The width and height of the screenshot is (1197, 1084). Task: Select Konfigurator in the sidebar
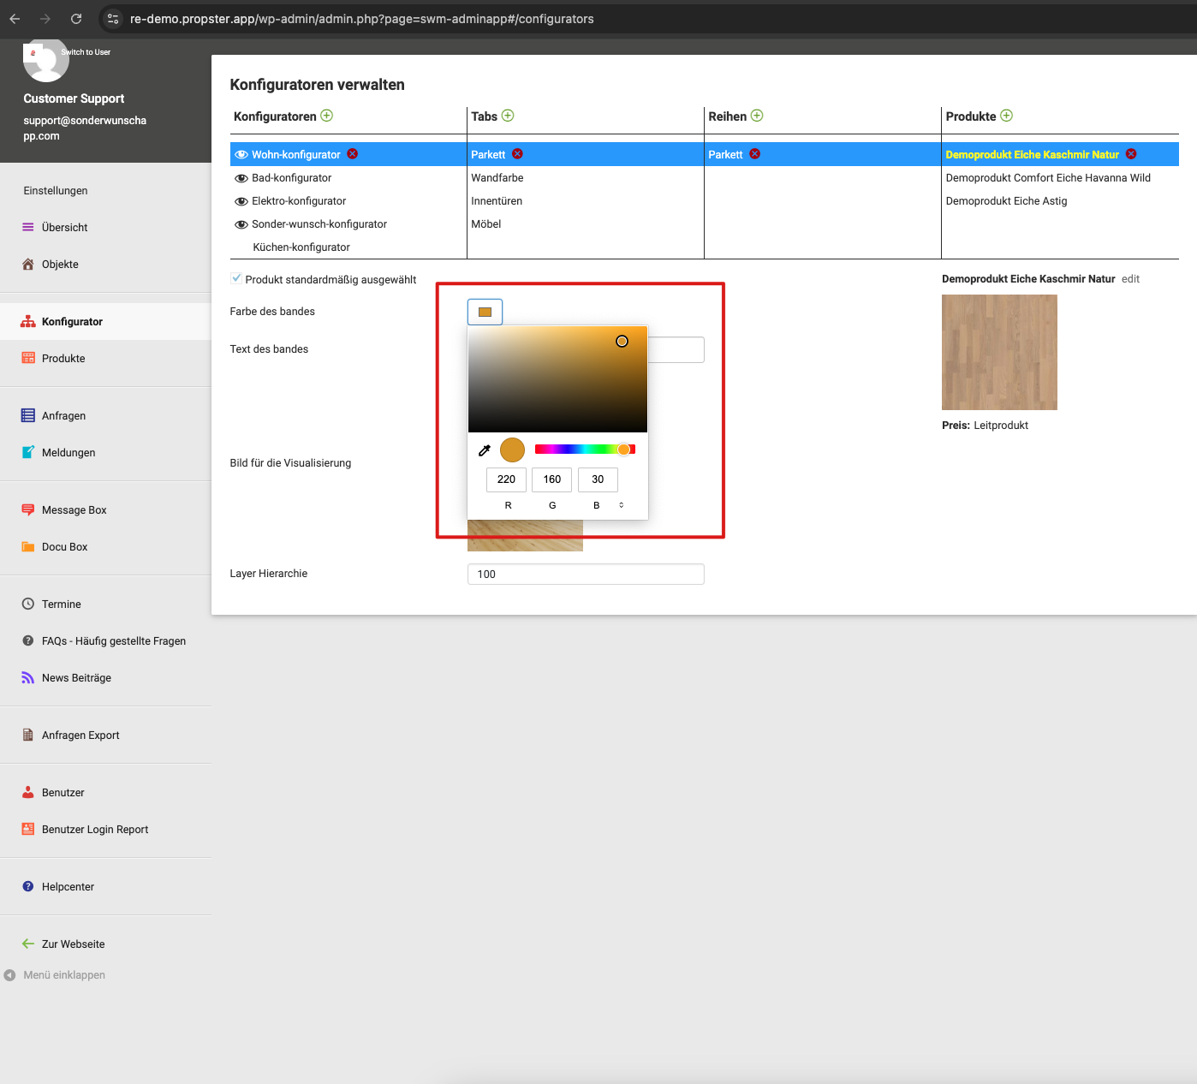click(72, 322)
